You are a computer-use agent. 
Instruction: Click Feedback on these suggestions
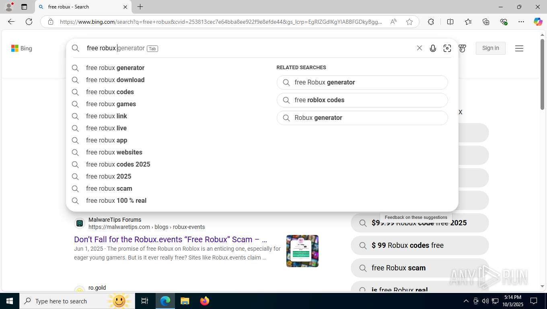click(x=416, y=217)
